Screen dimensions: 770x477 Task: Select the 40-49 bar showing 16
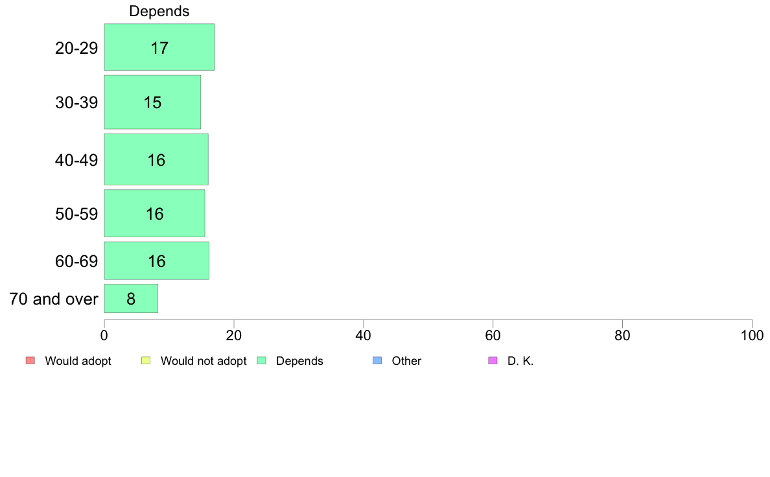tap(156, 159)
